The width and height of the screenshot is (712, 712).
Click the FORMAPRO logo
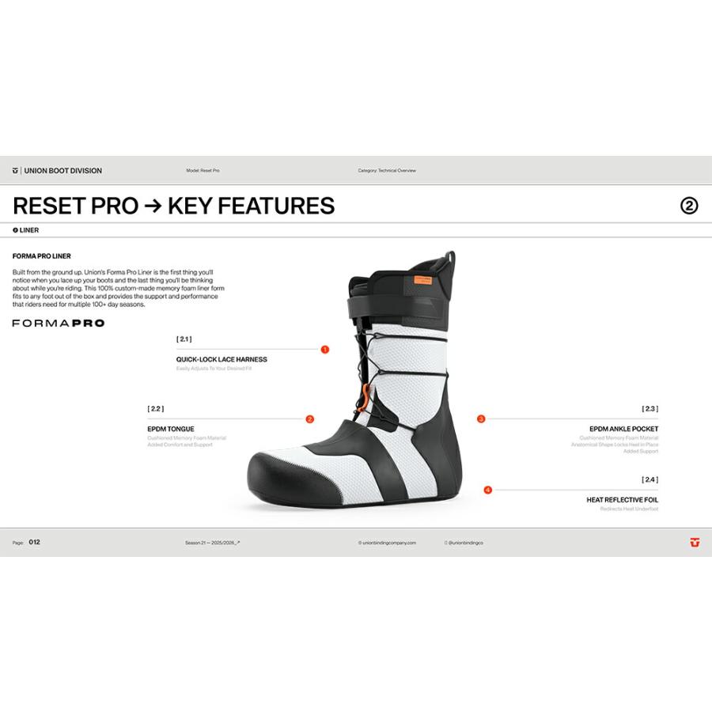(x=59, y=324)
